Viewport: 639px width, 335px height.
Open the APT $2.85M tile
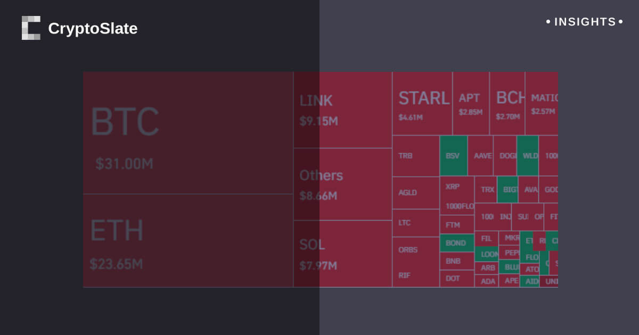click(x=471, y=104)
